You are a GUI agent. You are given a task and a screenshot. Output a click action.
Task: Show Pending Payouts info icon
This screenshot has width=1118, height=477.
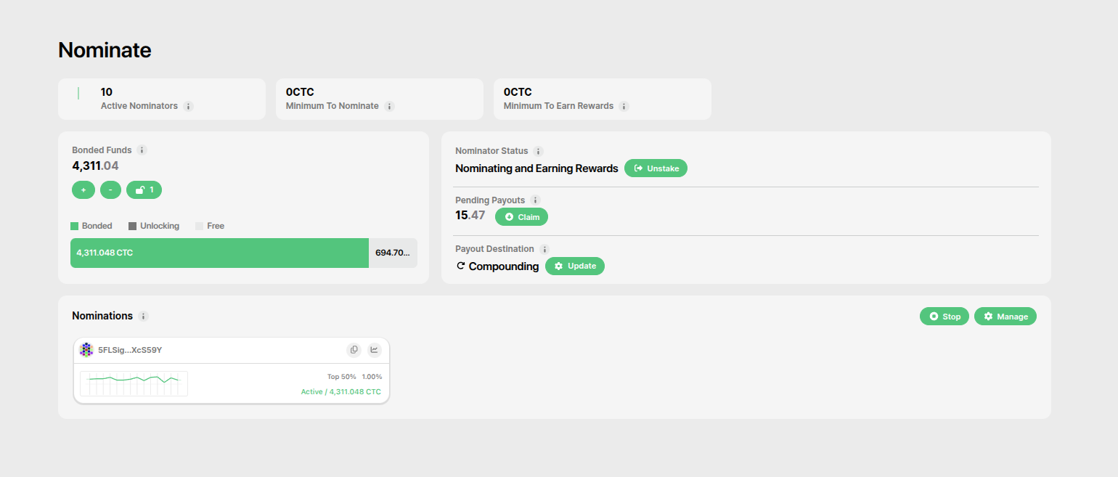(535, 200)
